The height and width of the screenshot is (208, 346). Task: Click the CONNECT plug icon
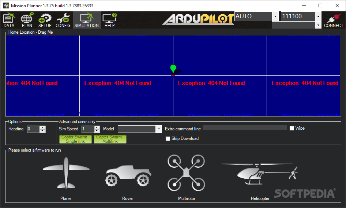tap(334, 20)
